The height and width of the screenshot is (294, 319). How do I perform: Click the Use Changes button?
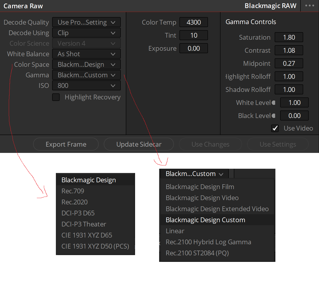(210, 144)
